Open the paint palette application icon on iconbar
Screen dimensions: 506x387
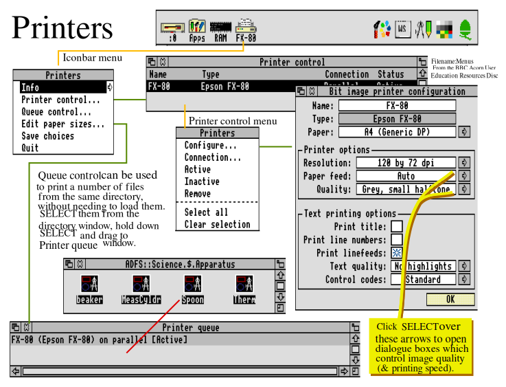382,30
